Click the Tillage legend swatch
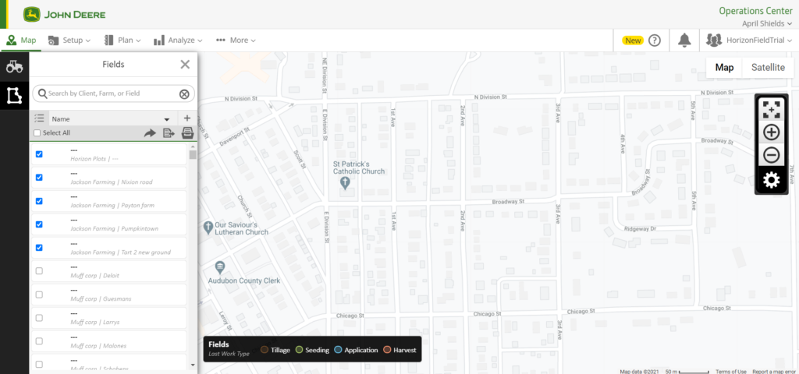The height and width of the screenshot is (374, 799). pyautogui.click(x=265, y=350)
